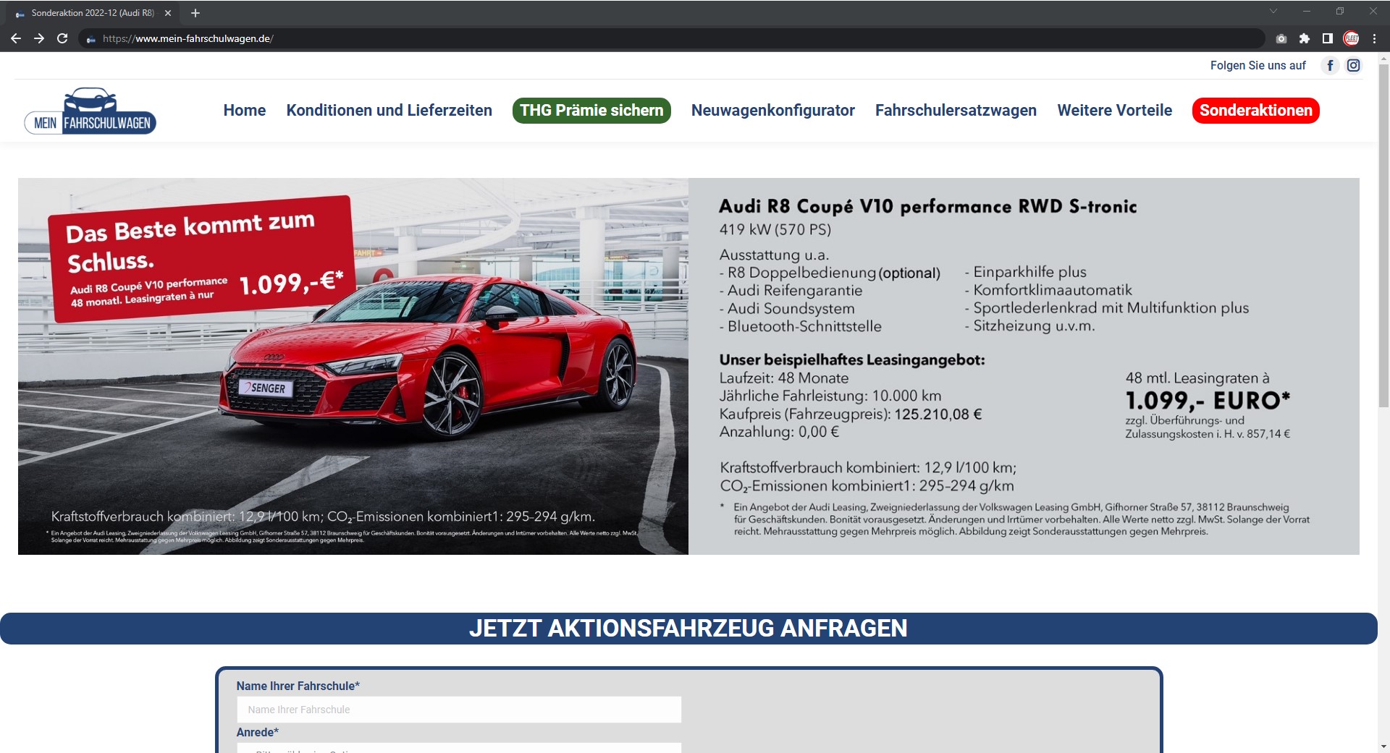The height and width of the screenshot is (753, 1390).
Task: Click the site info icon in address bar
Action: [x=91, y=39]
